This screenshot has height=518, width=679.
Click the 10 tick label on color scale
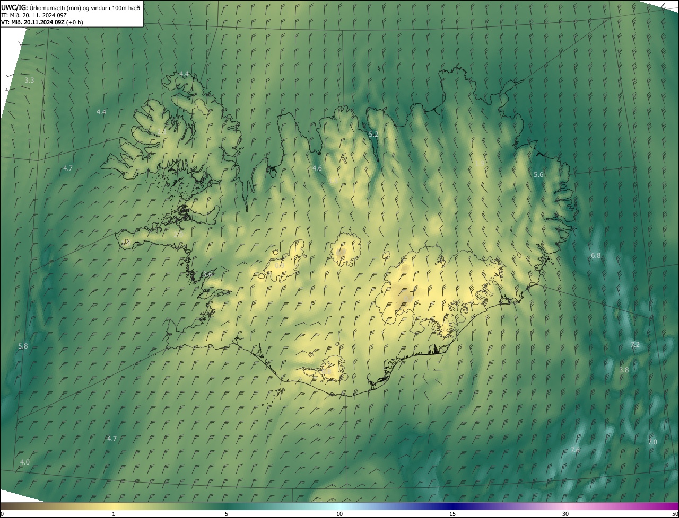tap(339, 514)
